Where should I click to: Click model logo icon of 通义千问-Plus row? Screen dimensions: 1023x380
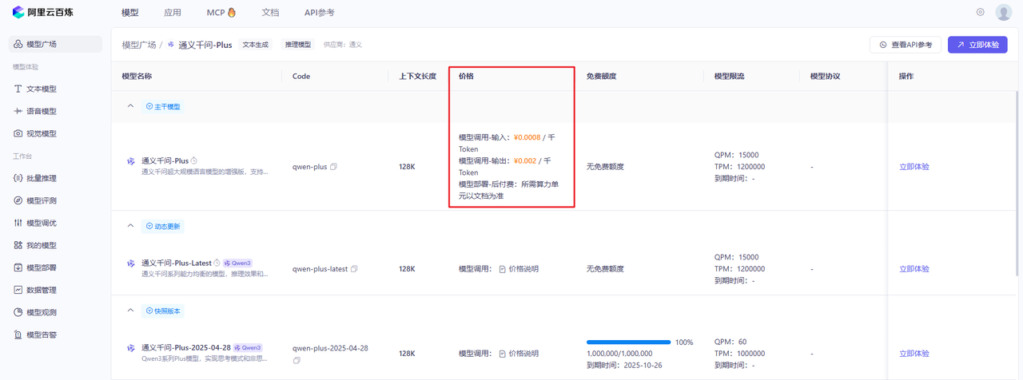(x=131, y=161)
